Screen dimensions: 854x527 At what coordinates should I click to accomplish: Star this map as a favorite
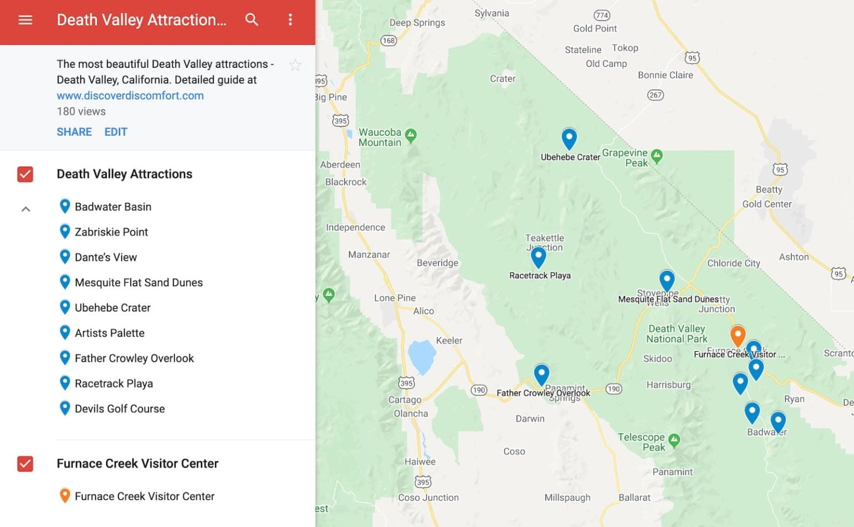coord(295,65)
